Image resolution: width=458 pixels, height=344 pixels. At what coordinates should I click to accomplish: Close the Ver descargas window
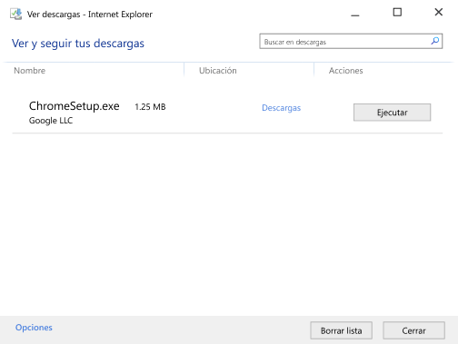point(438,13)
